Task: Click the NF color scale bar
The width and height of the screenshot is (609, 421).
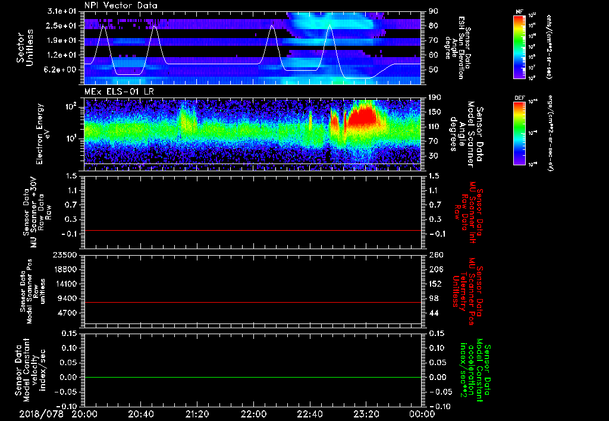Action: coord(519,46)
